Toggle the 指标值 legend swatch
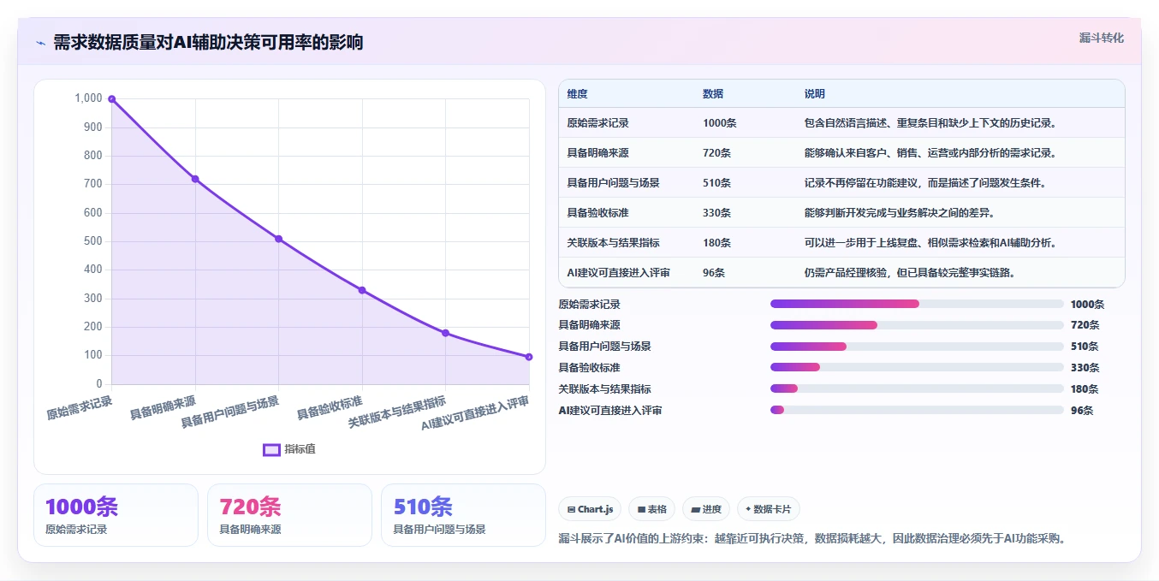Screen dimensions: 1159x581 [271, 449]
